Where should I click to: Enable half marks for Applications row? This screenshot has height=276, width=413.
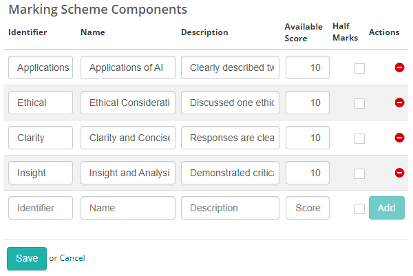(359, 68)
